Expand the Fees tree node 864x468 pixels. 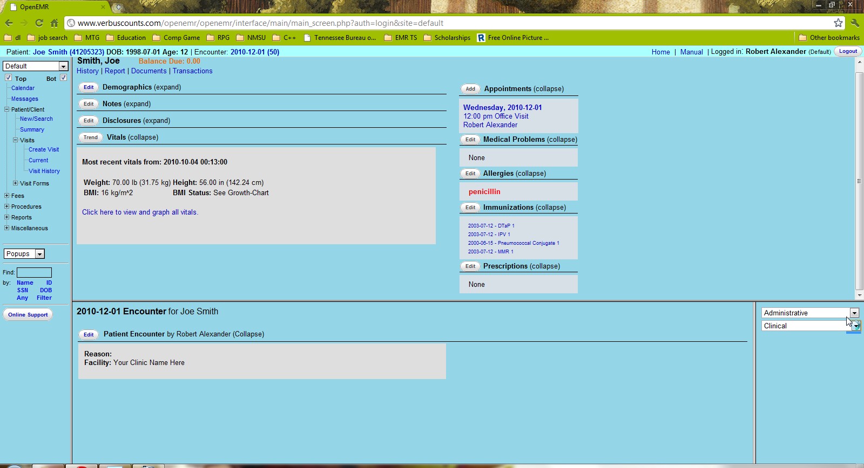pyautogui.click(x=6, y=196)
